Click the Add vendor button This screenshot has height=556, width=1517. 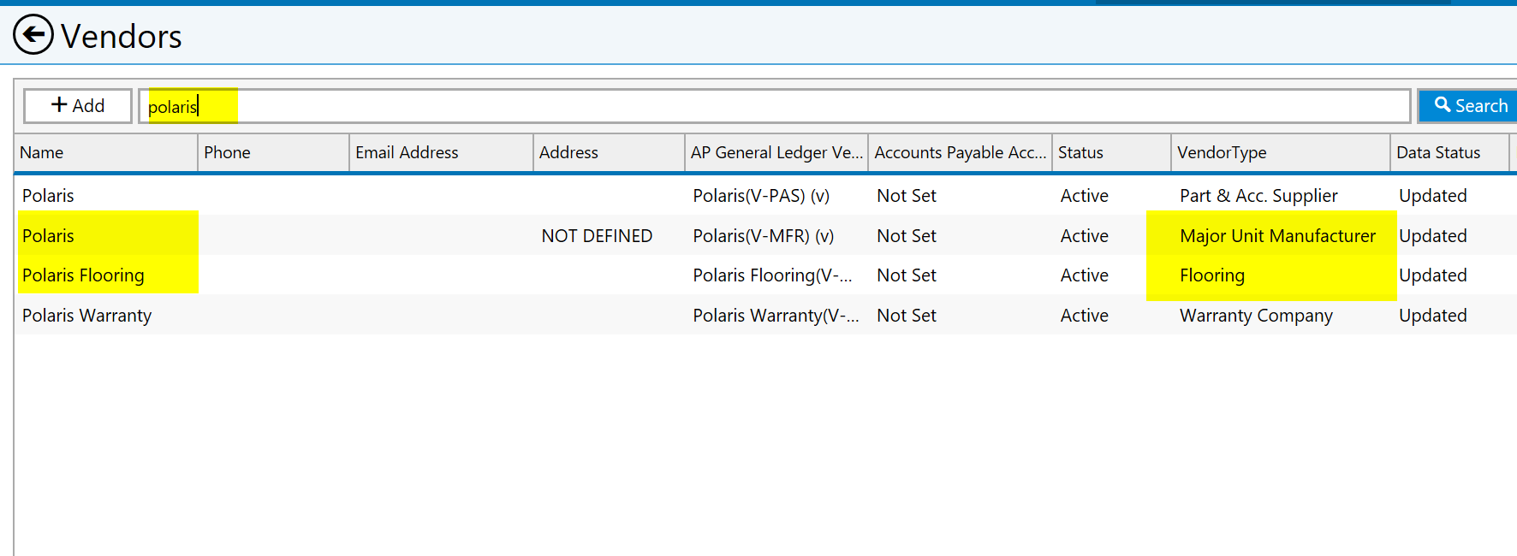[78, 106]
